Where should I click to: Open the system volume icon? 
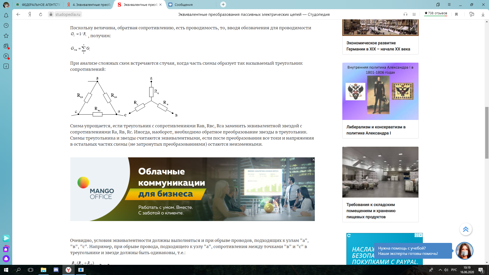pos(446,270)
